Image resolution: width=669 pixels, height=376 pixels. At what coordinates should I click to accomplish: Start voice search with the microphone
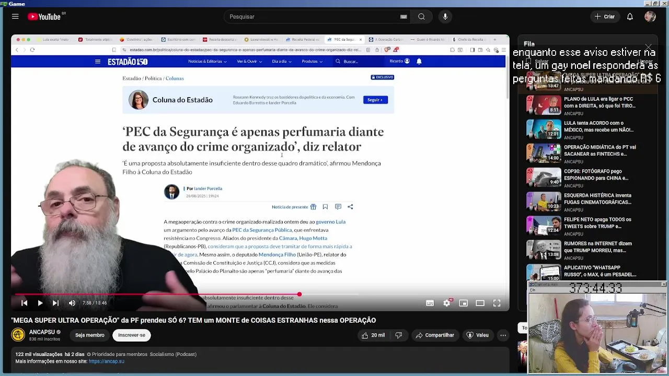pos(445,17)
